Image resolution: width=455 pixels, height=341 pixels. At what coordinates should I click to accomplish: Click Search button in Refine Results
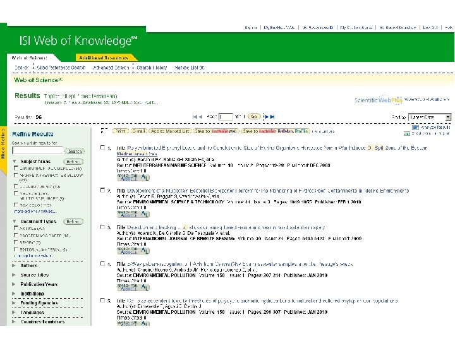75,151
